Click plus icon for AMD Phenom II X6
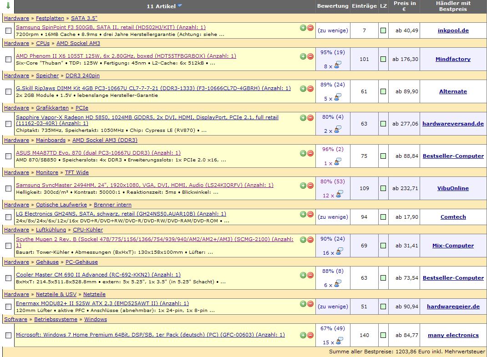This screenshot has height=357, width=487. pos(303,56)
